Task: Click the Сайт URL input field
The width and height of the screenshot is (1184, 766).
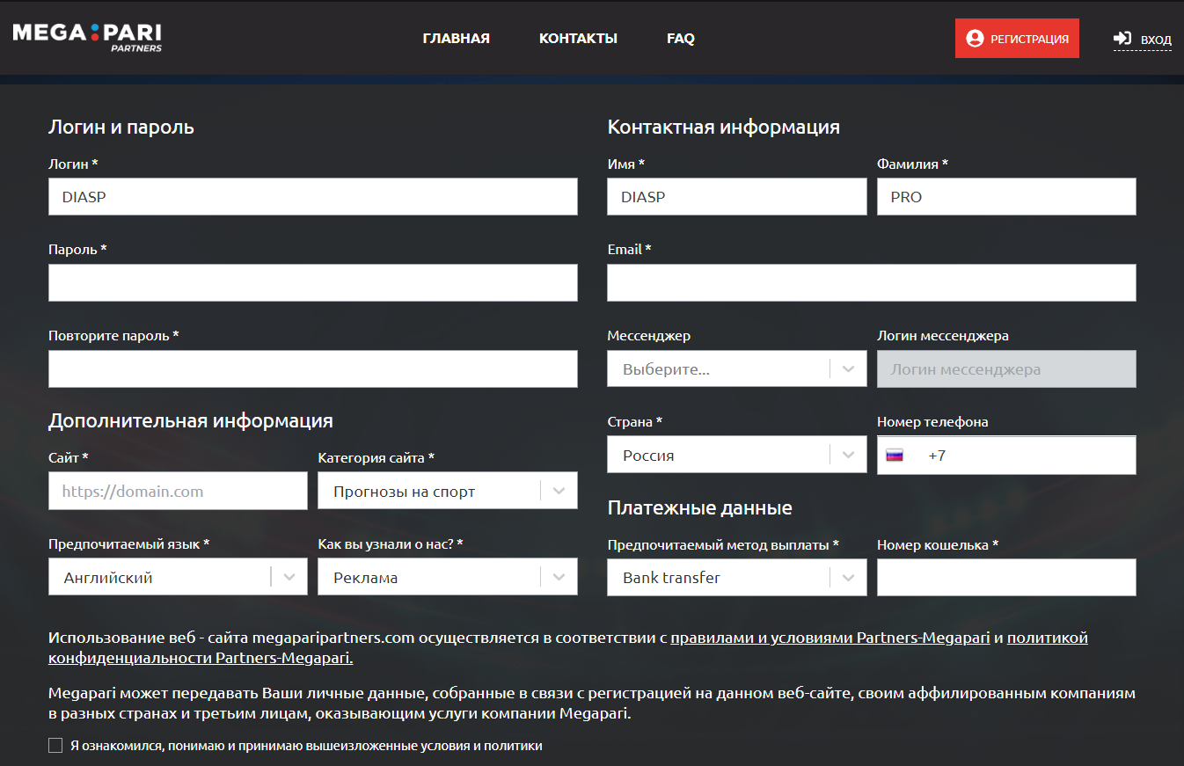Action: point(178,491)
